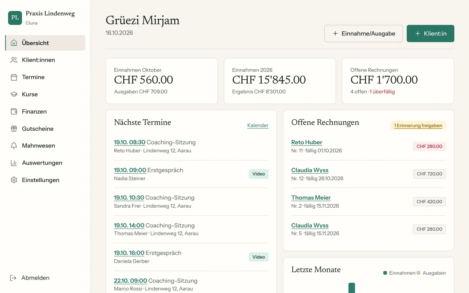The height and width of the screenshot is (293, 469).
Task: Click the Einstellungen gear icon
Action: (x=14, y=180)
